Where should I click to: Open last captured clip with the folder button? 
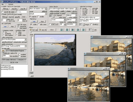tap(34, 30)
